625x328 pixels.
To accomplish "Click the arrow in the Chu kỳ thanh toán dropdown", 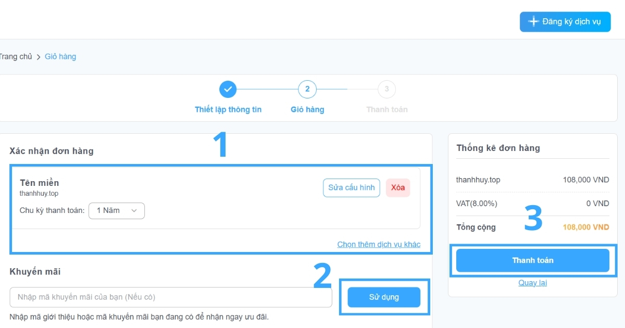I will click(x=134, y=210).
